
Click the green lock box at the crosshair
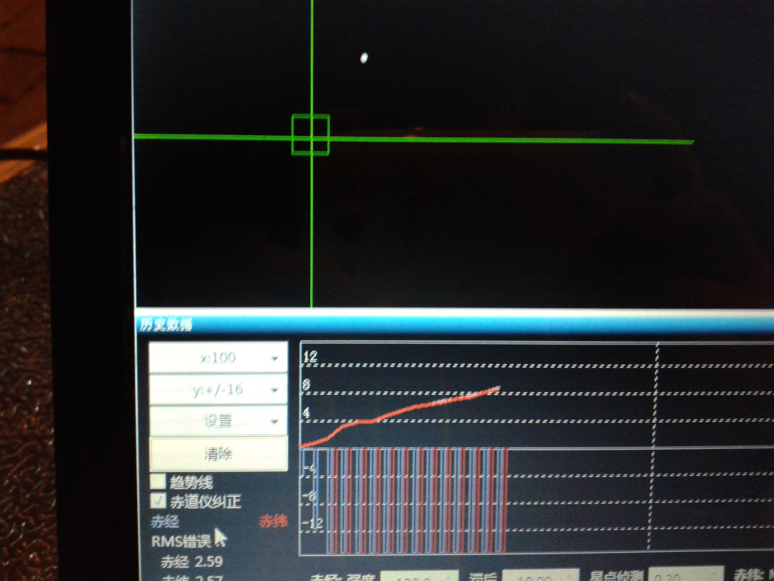[x=311, y=134]
